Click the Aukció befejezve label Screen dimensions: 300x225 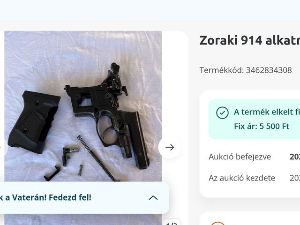[x=240, y=157]
